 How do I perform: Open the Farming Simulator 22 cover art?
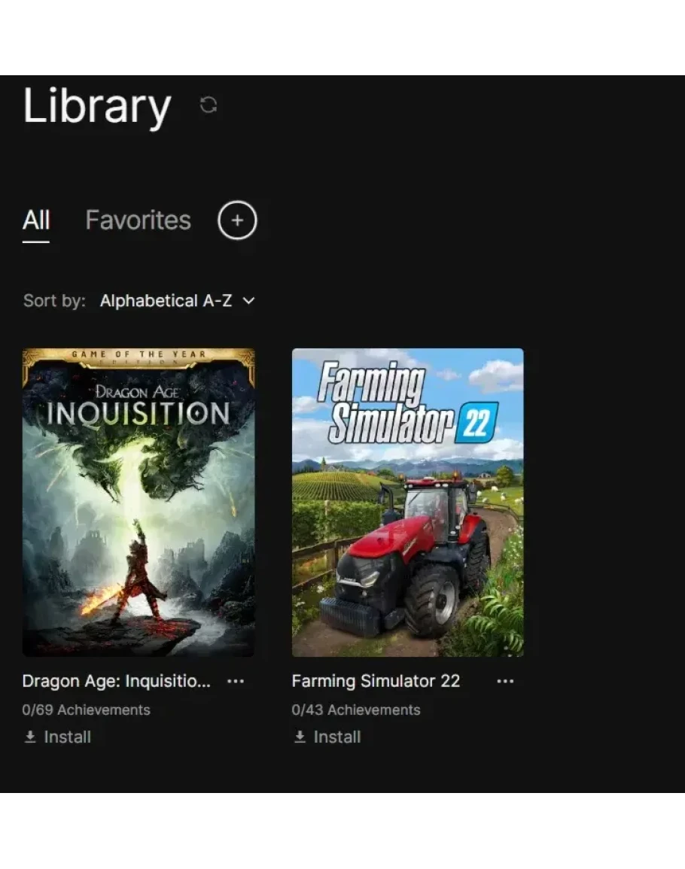point(408,502)
